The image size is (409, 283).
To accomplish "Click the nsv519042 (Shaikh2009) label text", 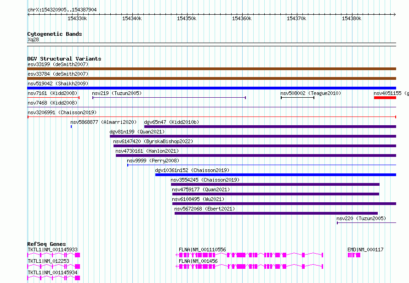I will point(58,83).
